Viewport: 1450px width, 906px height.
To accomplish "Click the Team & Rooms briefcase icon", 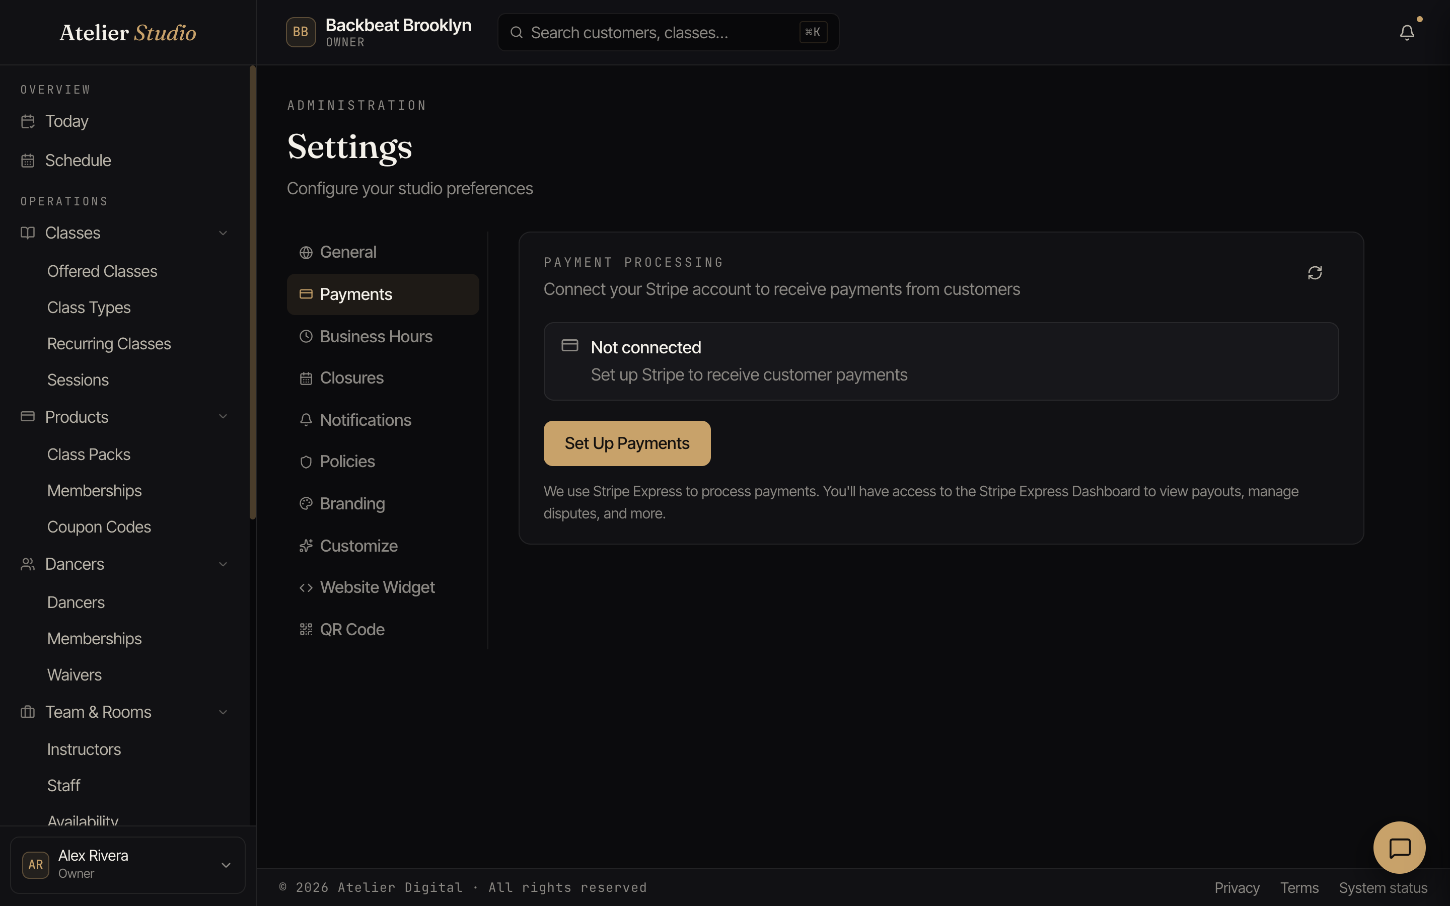I will click(28, 712).
